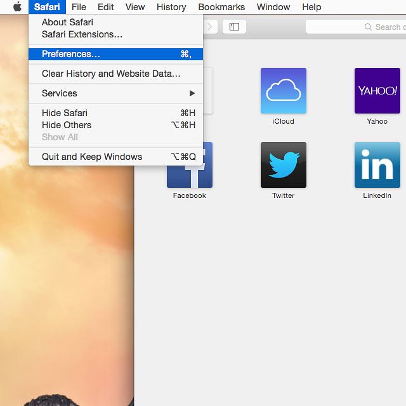
Task: Click the Twitter label text
Action: point(284,195)
